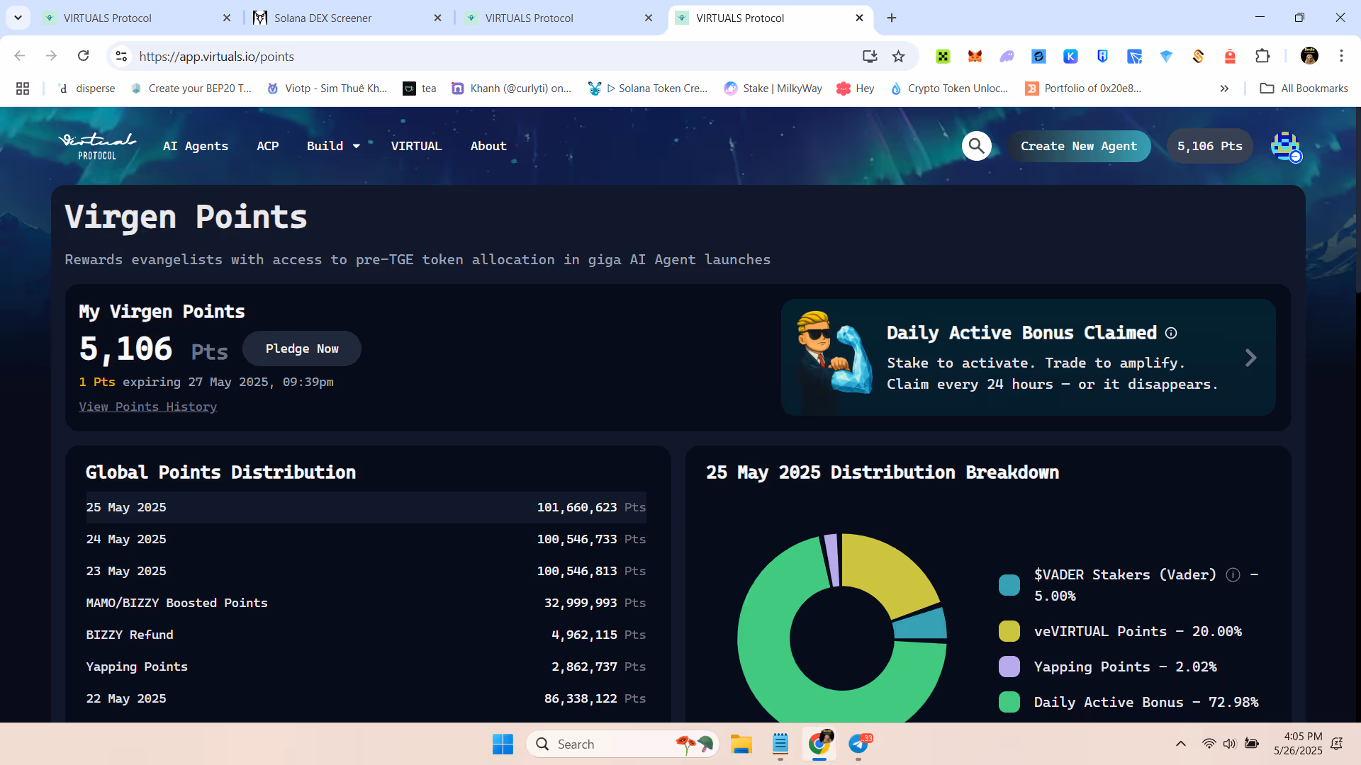Open View Points History link
This screenshot has height=765, width=1361.
coord(148,407)
